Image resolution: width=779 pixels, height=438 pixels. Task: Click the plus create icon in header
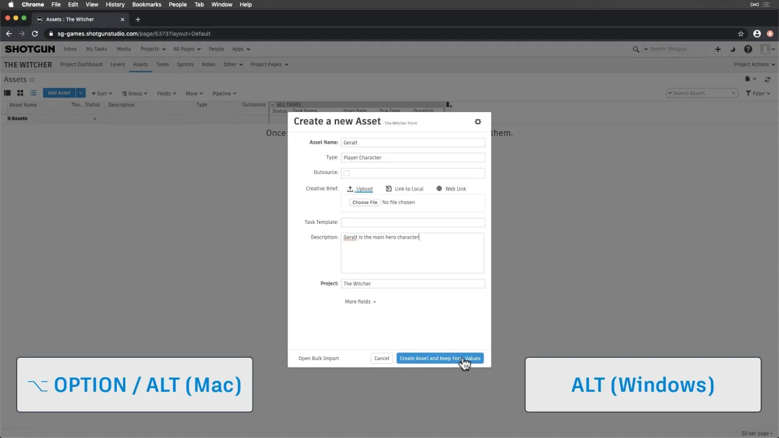[718, 49]
